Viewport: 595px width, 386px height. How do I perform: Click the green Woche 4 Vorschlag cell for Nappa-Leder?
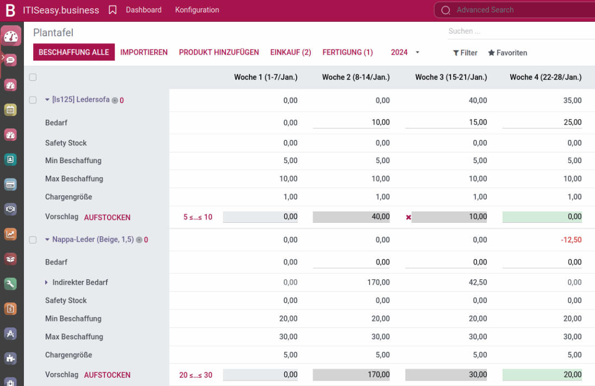pyautogui.click(x=542, y=375)
